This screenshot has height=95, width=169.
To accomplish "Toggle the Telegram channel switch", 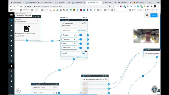I will (x=80, y=35).
